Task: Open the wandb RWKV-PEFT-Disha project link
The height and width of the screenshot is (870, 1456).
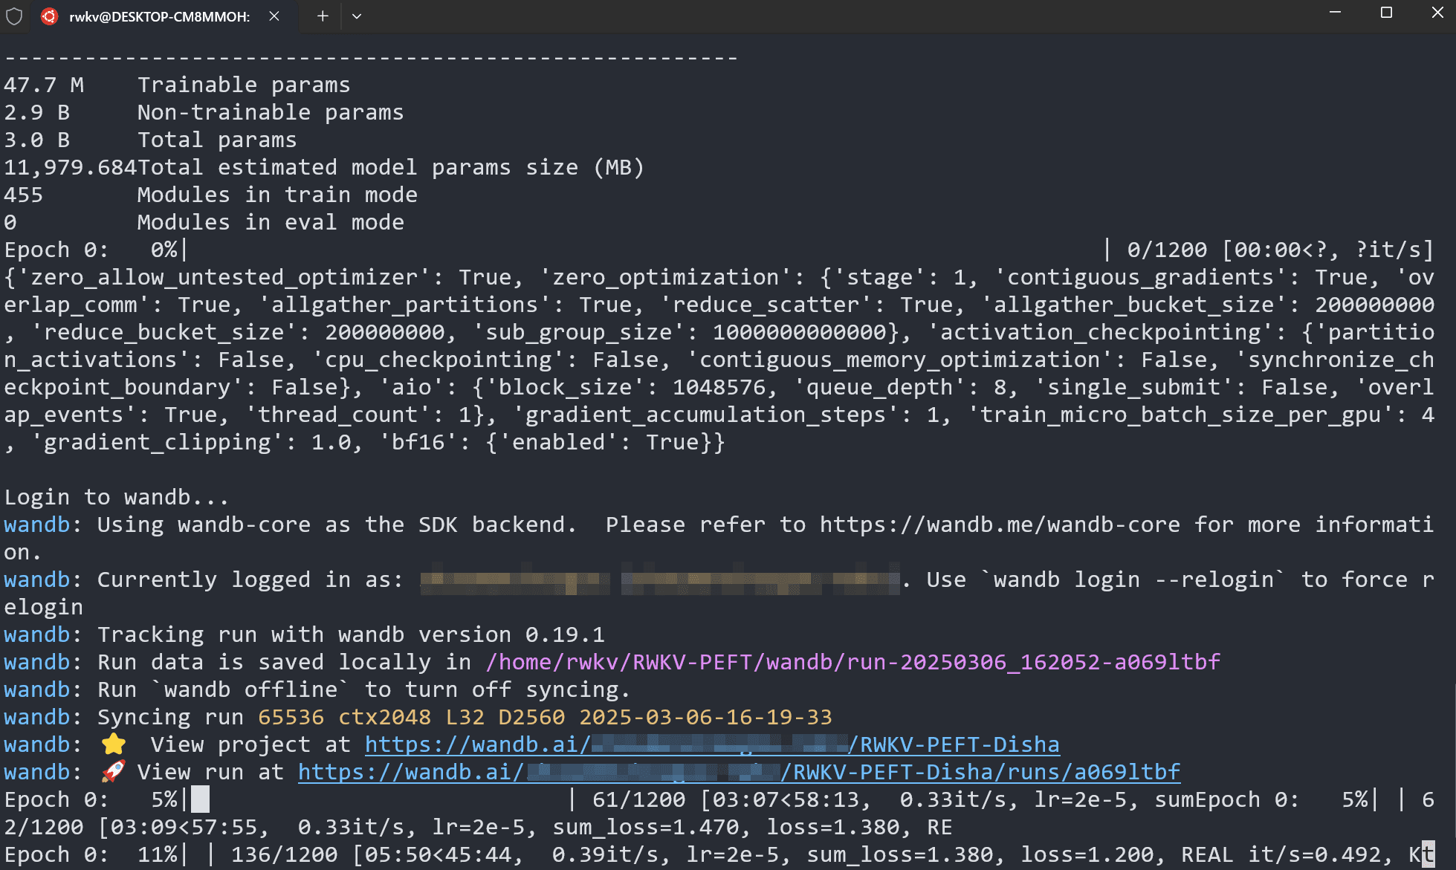Action: [711, 744]
